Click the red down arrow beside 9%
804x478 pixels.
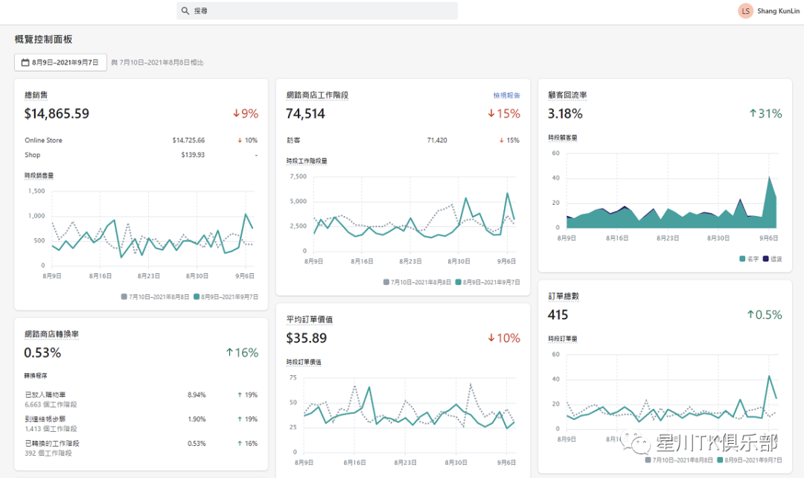(237, 113)
